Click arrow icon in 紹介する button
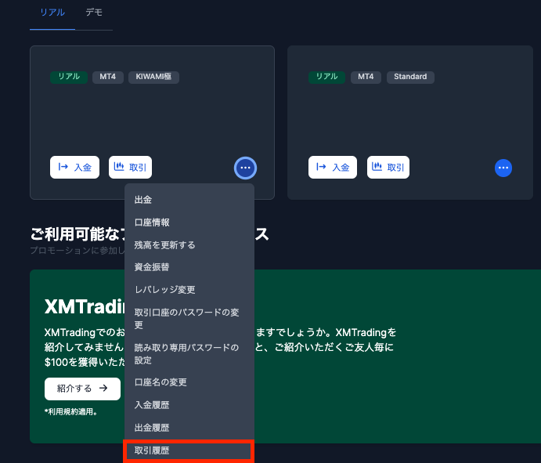The height and width of the screenshot is (463, 541). point(103,389)
